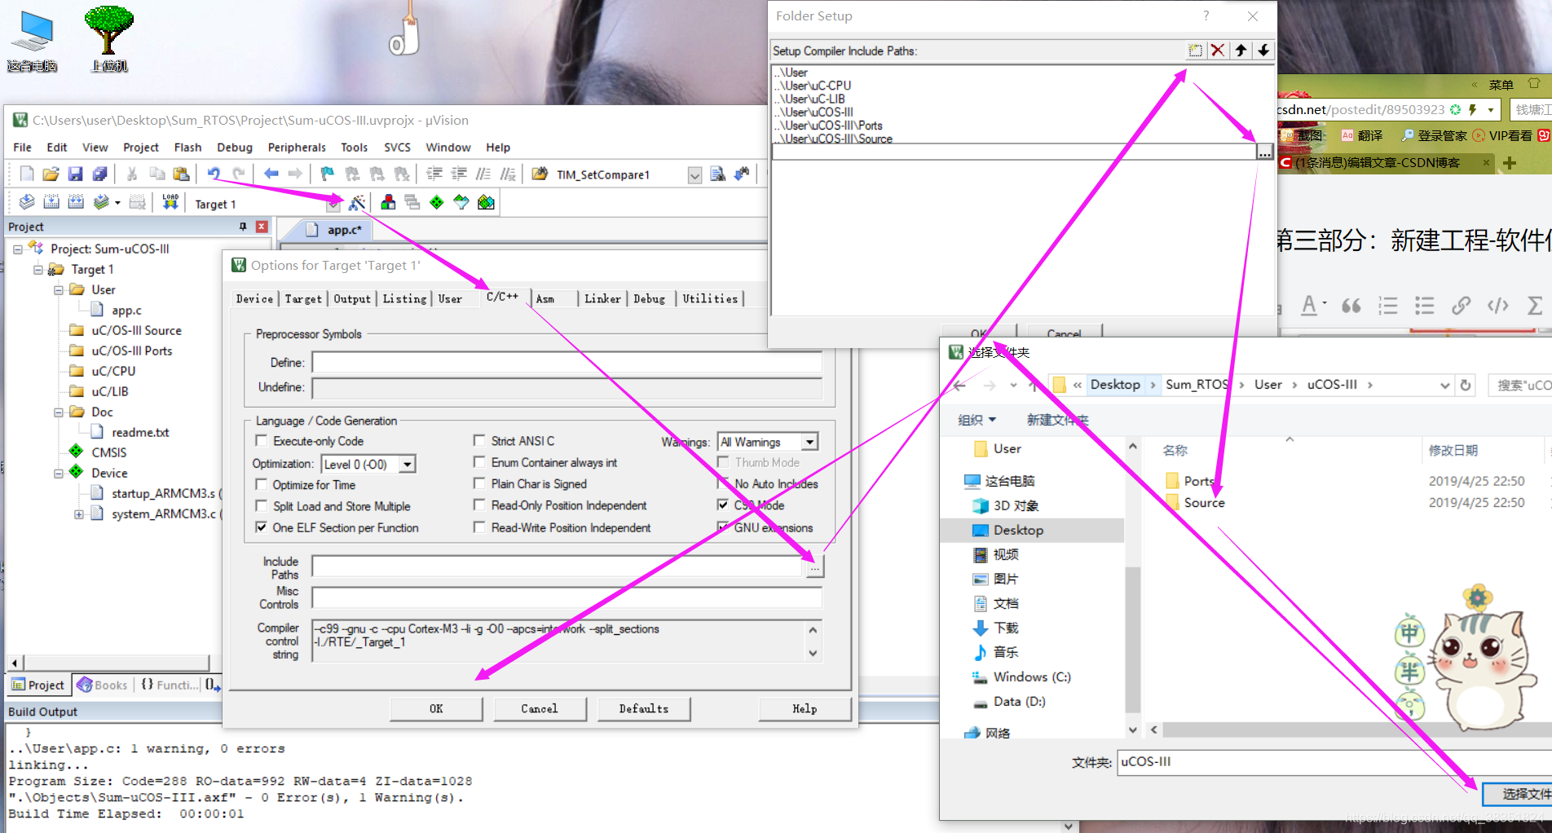Click the compiler control string scroll down arrow
Viewport: 1552px width, 833px height.
813,653
